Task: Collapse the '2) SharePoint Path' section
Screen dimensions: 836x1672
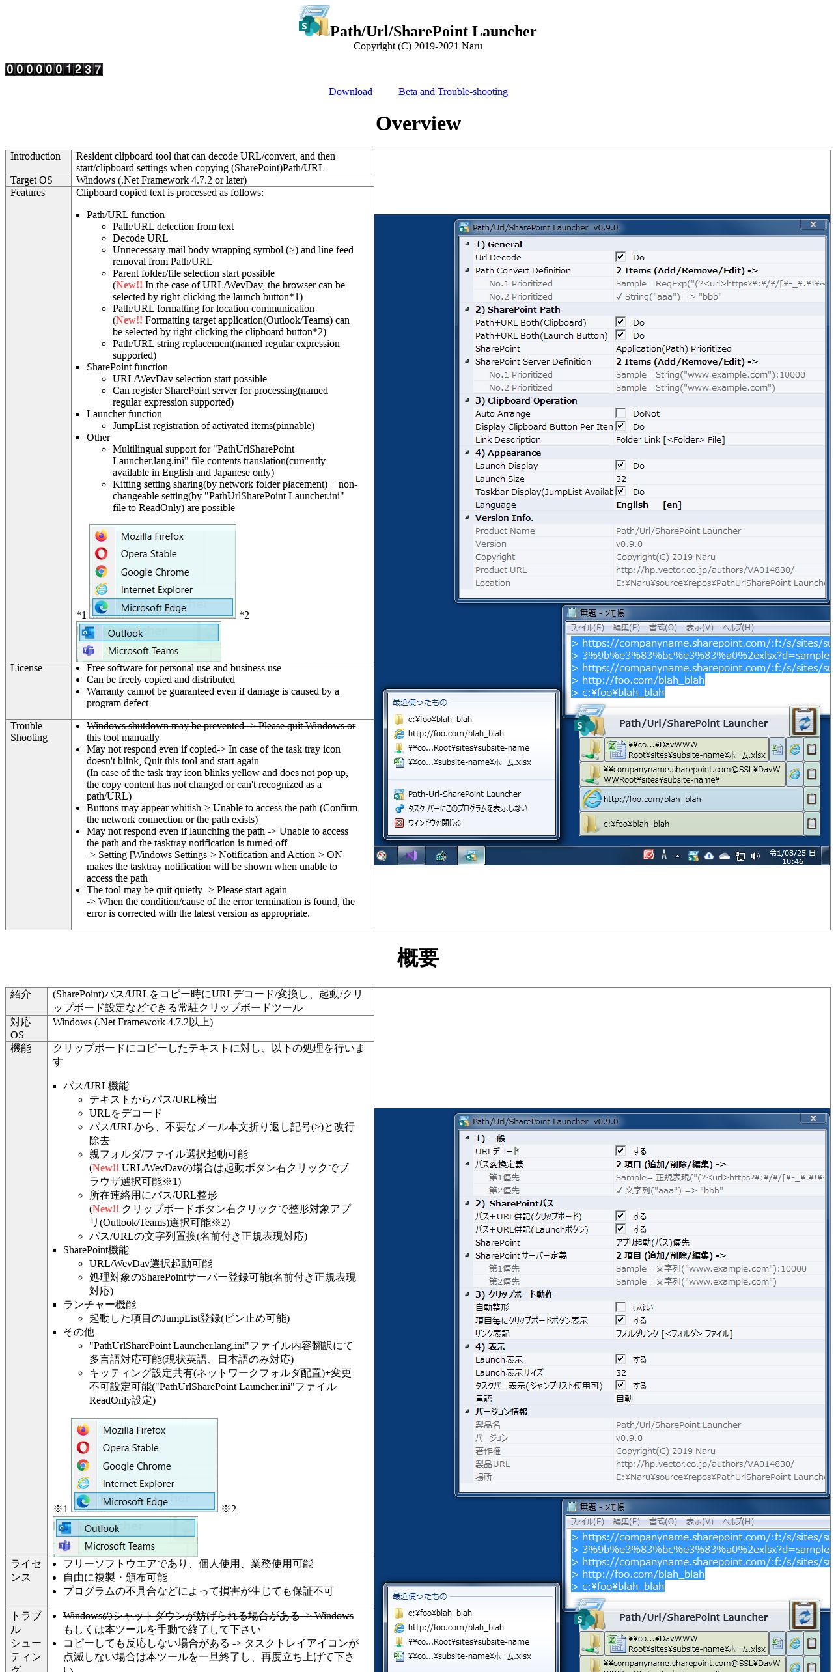Action: click(467, 309)
